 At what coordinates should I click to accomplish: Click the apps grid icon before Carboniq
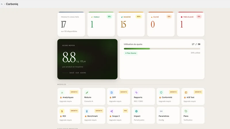pyautogui.click(x=2, y=4)
